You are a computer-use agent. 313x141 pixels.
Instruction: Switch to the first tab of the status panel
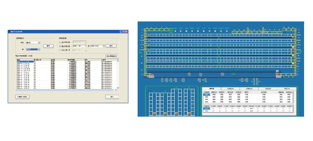click(x=212, y=88)
